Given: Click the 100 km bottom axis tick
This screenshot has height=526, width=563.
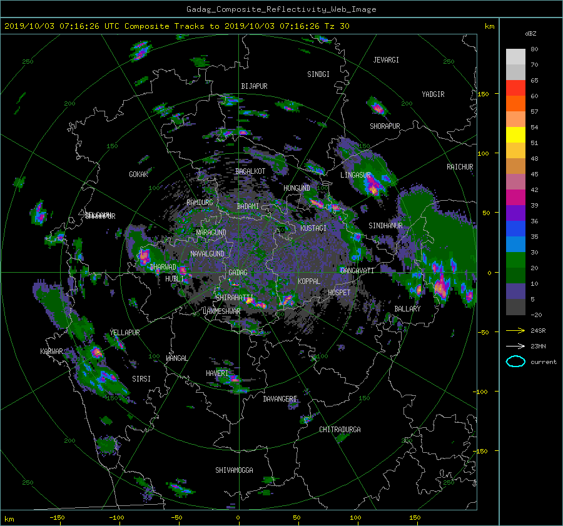Looking at the screenshot, I should click(355, 518).
